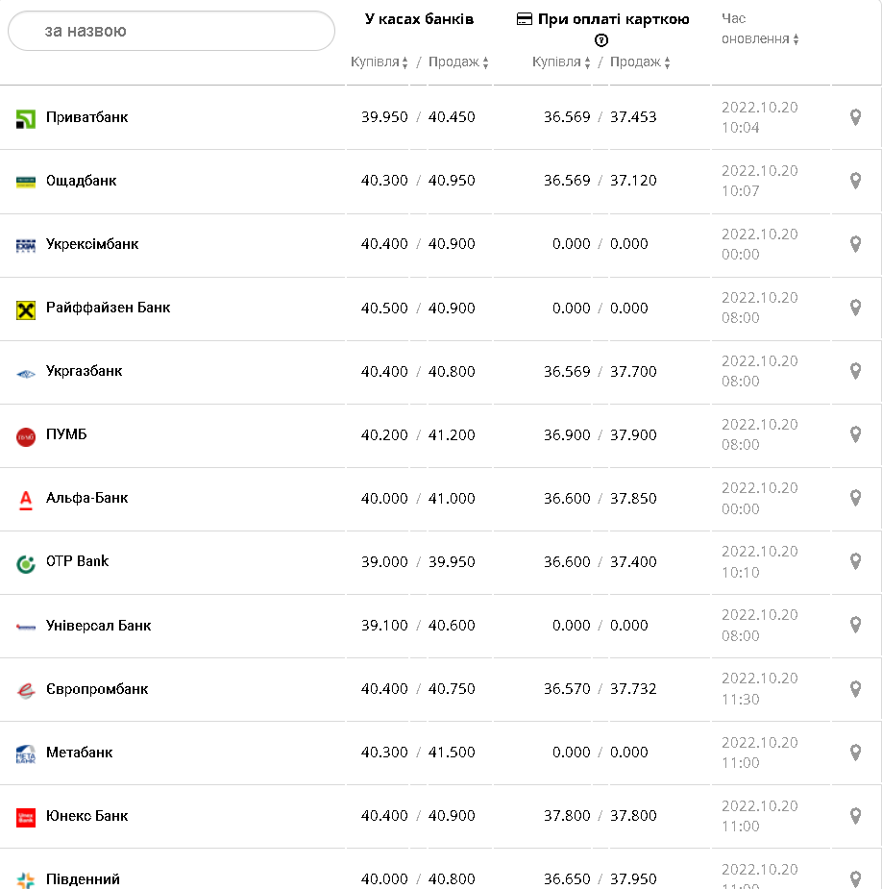Open the Європромбанк map pin
Image resolution: width=882 pixels, height=889 pixels.
[x=855, y=688]
